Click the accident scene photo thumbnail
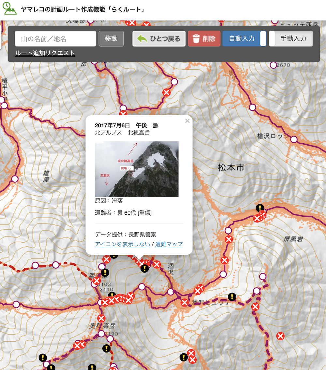The height and width of the screenshot is (370, 326). 137,169
